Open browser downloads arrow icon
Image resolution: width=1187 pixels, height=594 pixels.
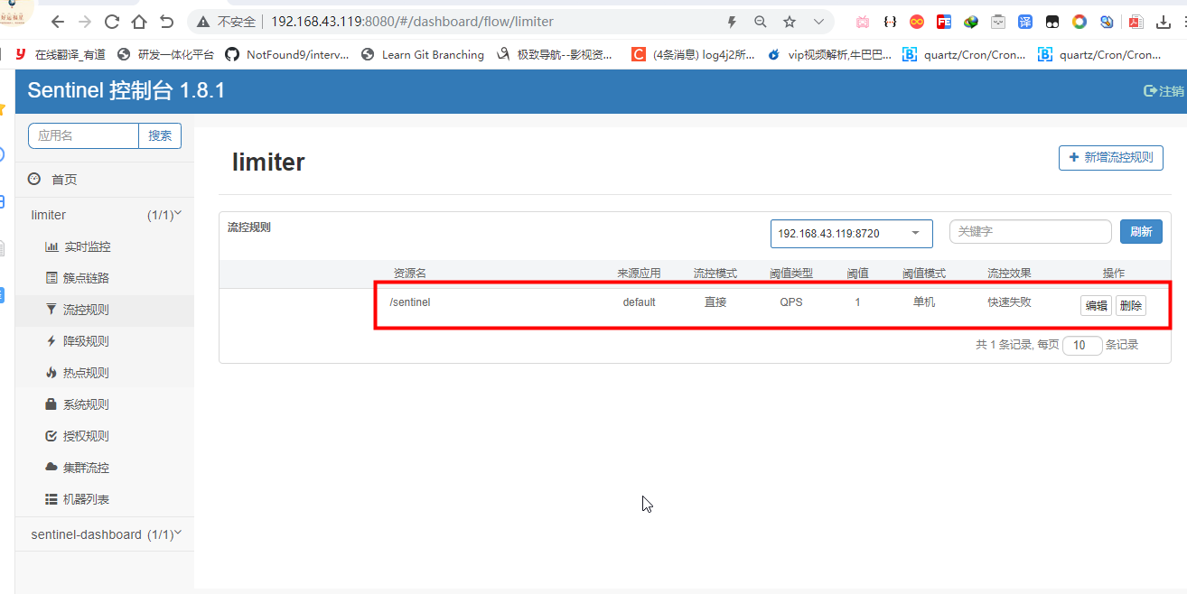[1164, 22]
